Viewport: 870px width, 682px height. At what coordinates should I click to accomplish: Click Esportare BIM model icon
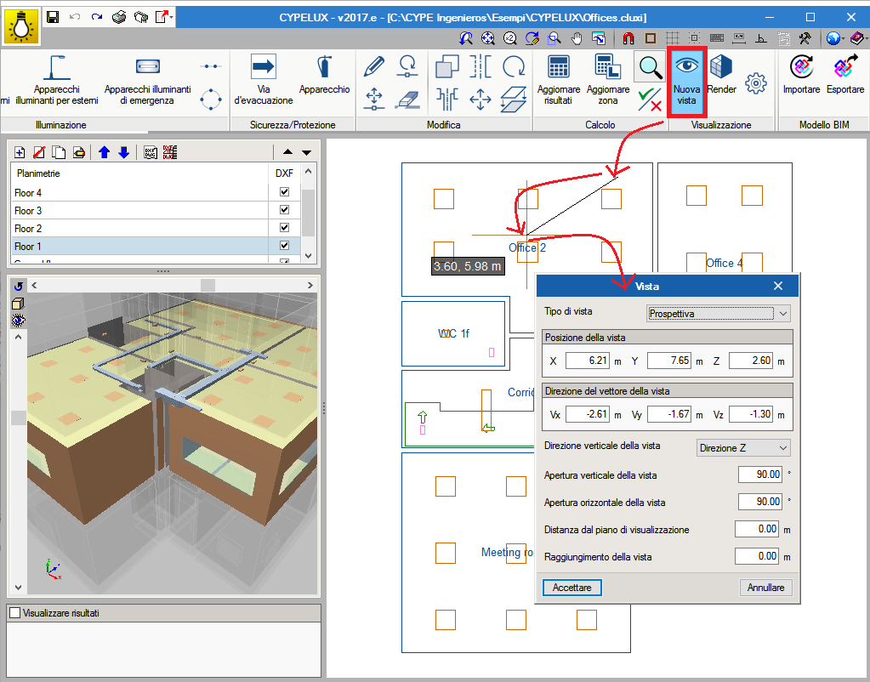(x=845, y=75)
